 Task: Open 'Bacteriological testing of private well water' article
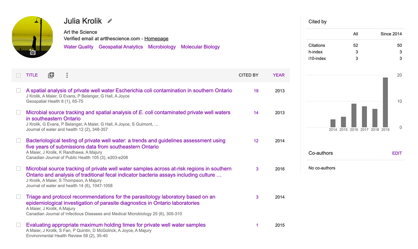coord(126,144)
